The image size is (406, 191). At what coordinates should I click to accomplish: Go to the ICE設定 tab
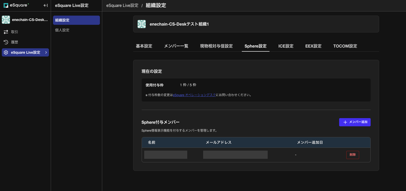point(286,46)
